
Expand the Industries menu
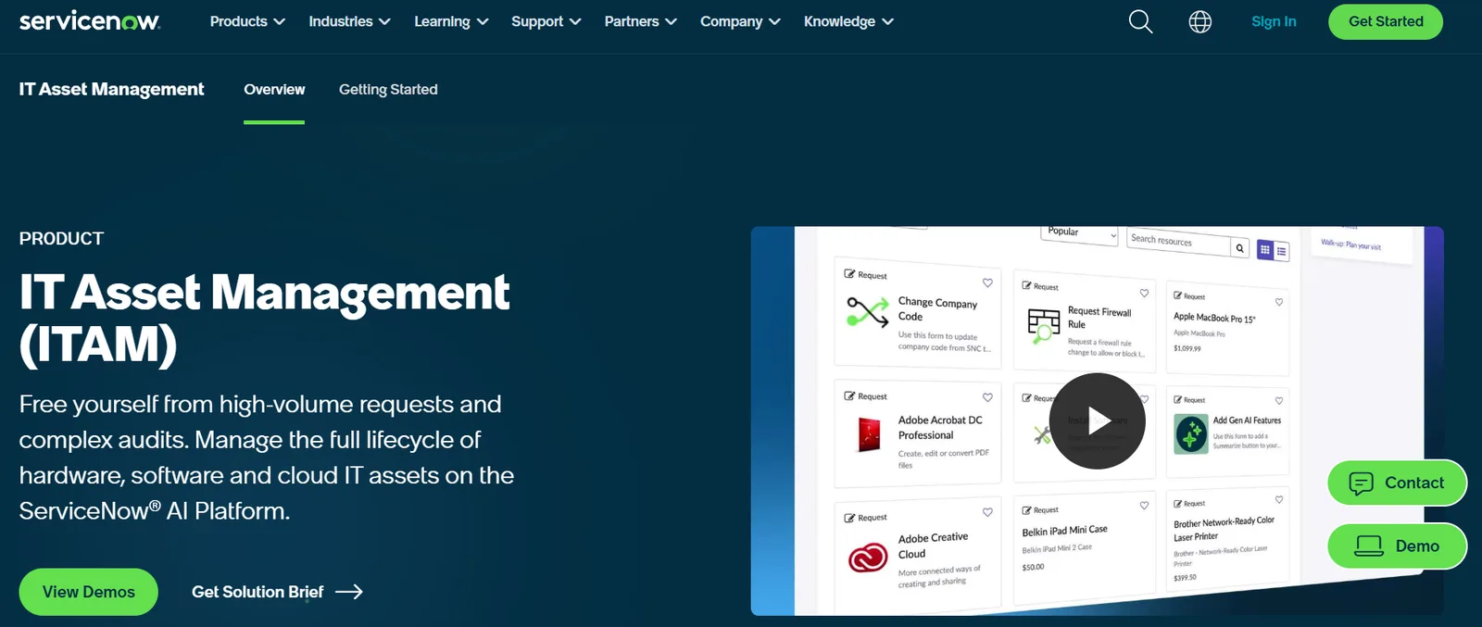pos(349,21)
